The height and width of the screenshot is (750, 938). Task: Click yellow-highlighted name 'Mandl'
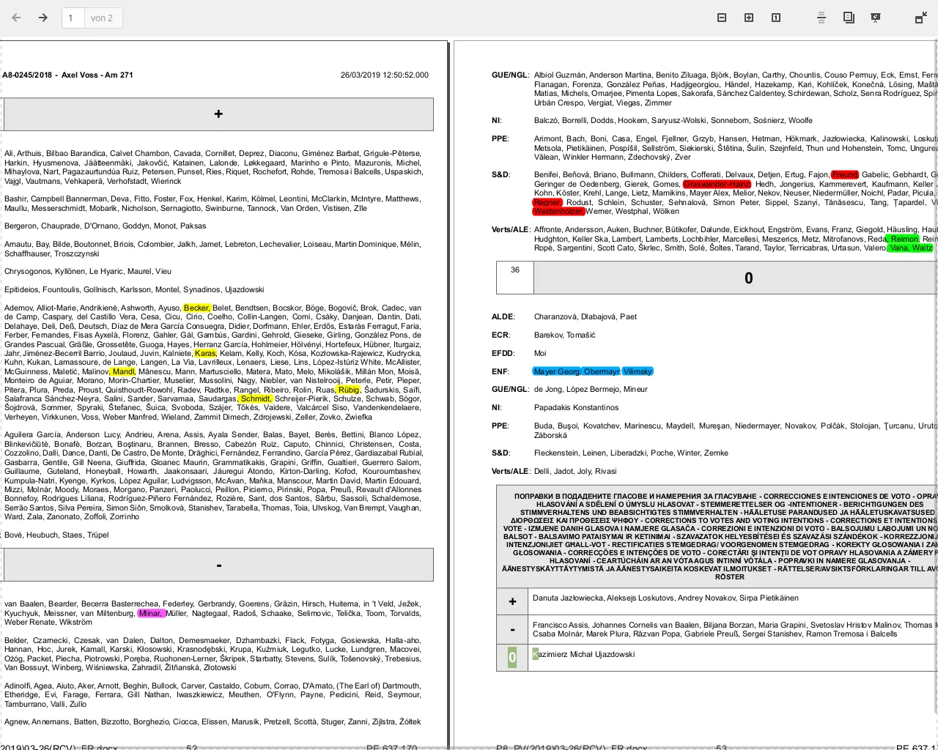[123, 372]
